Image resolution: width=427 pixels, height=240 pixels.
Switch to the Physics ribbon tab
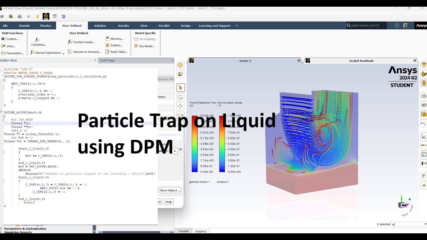coord(45,26)
